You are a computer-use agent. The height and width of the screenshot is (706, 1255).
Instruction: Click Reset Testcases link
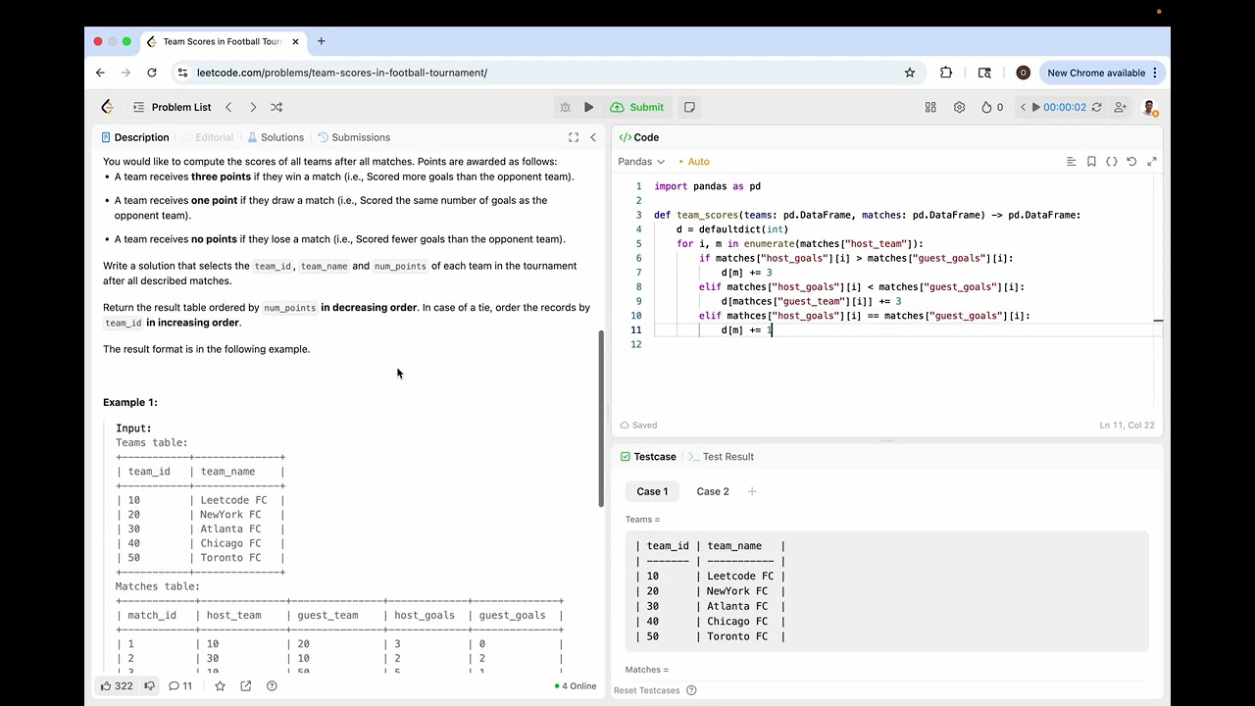pyautogui.click(x=647, y=690)
